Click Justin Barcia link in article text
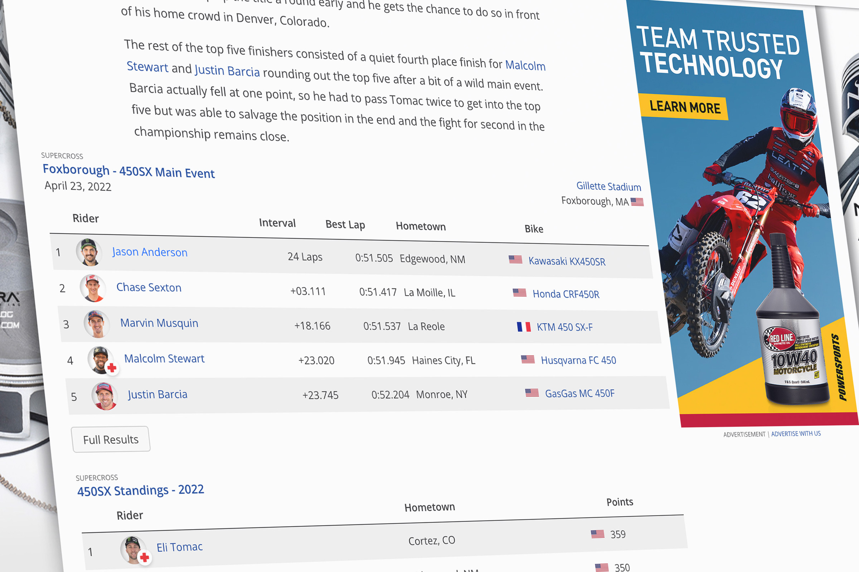The image size is (859, 572). click(227, 70)
